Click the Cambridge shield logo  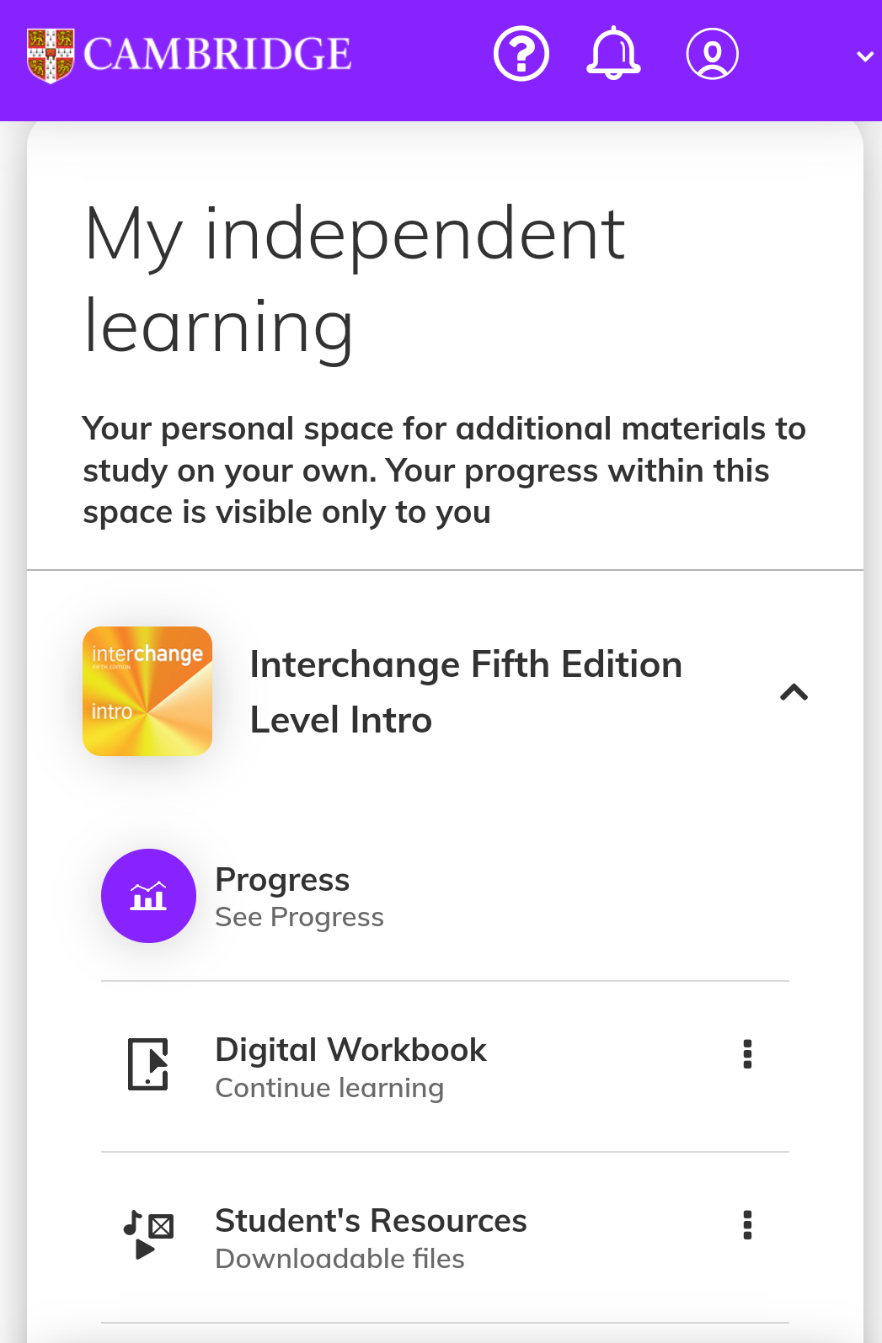click(51, 56)
